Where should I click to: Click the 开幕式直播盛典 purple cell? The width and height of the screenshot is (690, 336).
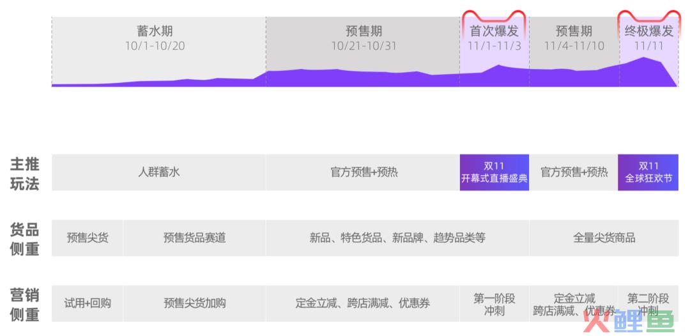(x=494, y=172)
